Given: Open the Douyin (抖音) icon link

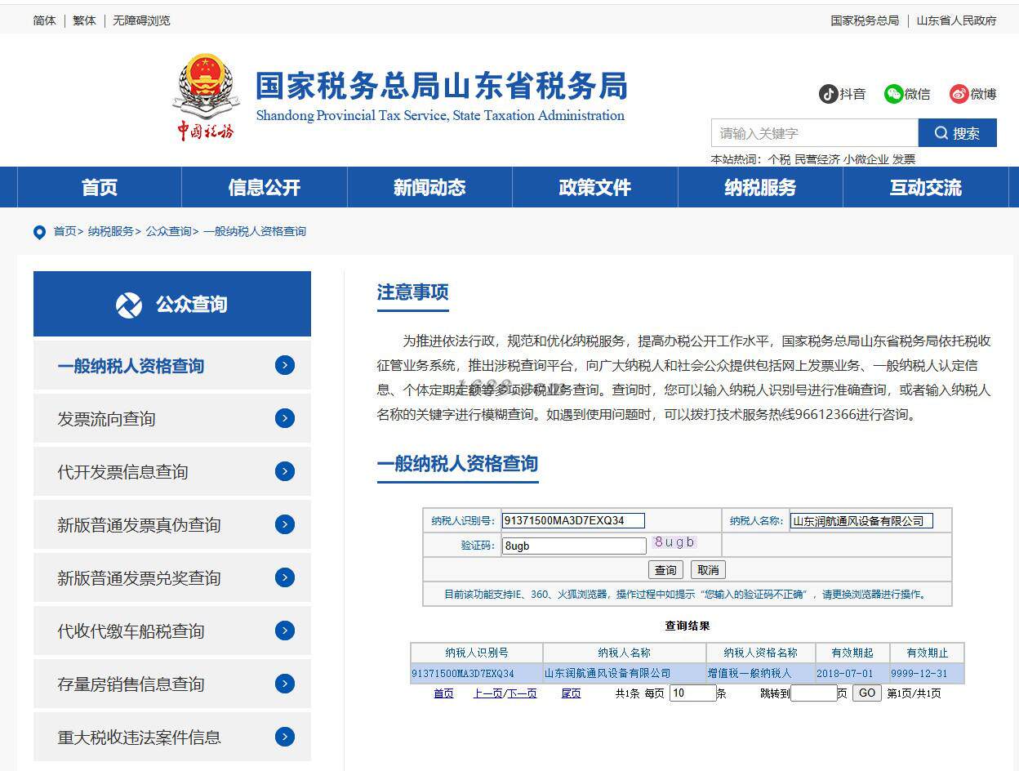Looking at the screenshot, I should tap(829, 94).
